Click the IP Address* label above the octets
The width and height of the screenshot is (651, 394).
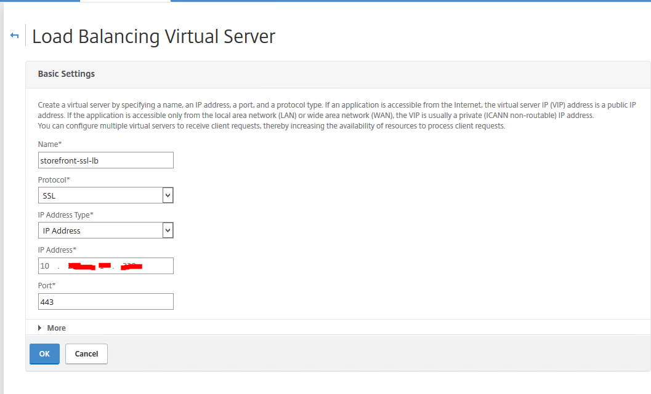coord(57,250)
